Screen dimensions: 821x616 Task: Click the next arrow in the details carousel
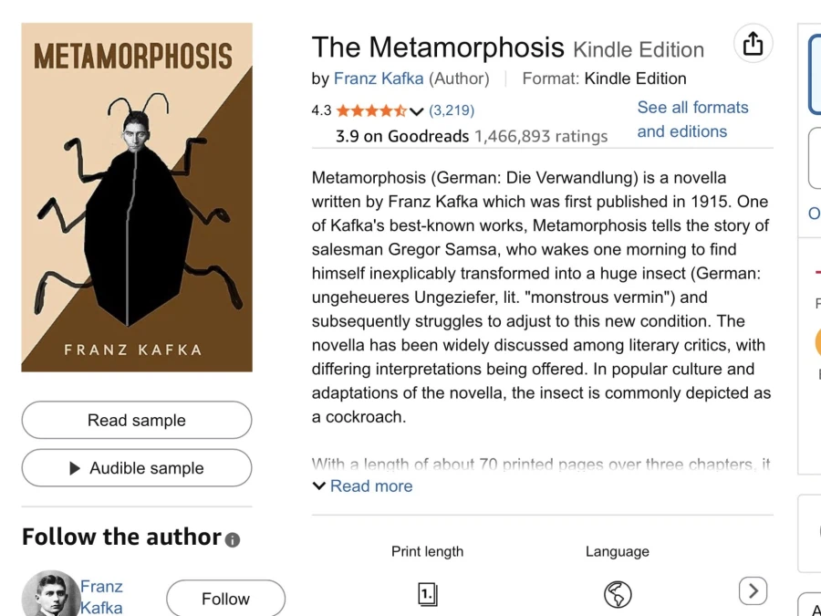coord(753,590)
